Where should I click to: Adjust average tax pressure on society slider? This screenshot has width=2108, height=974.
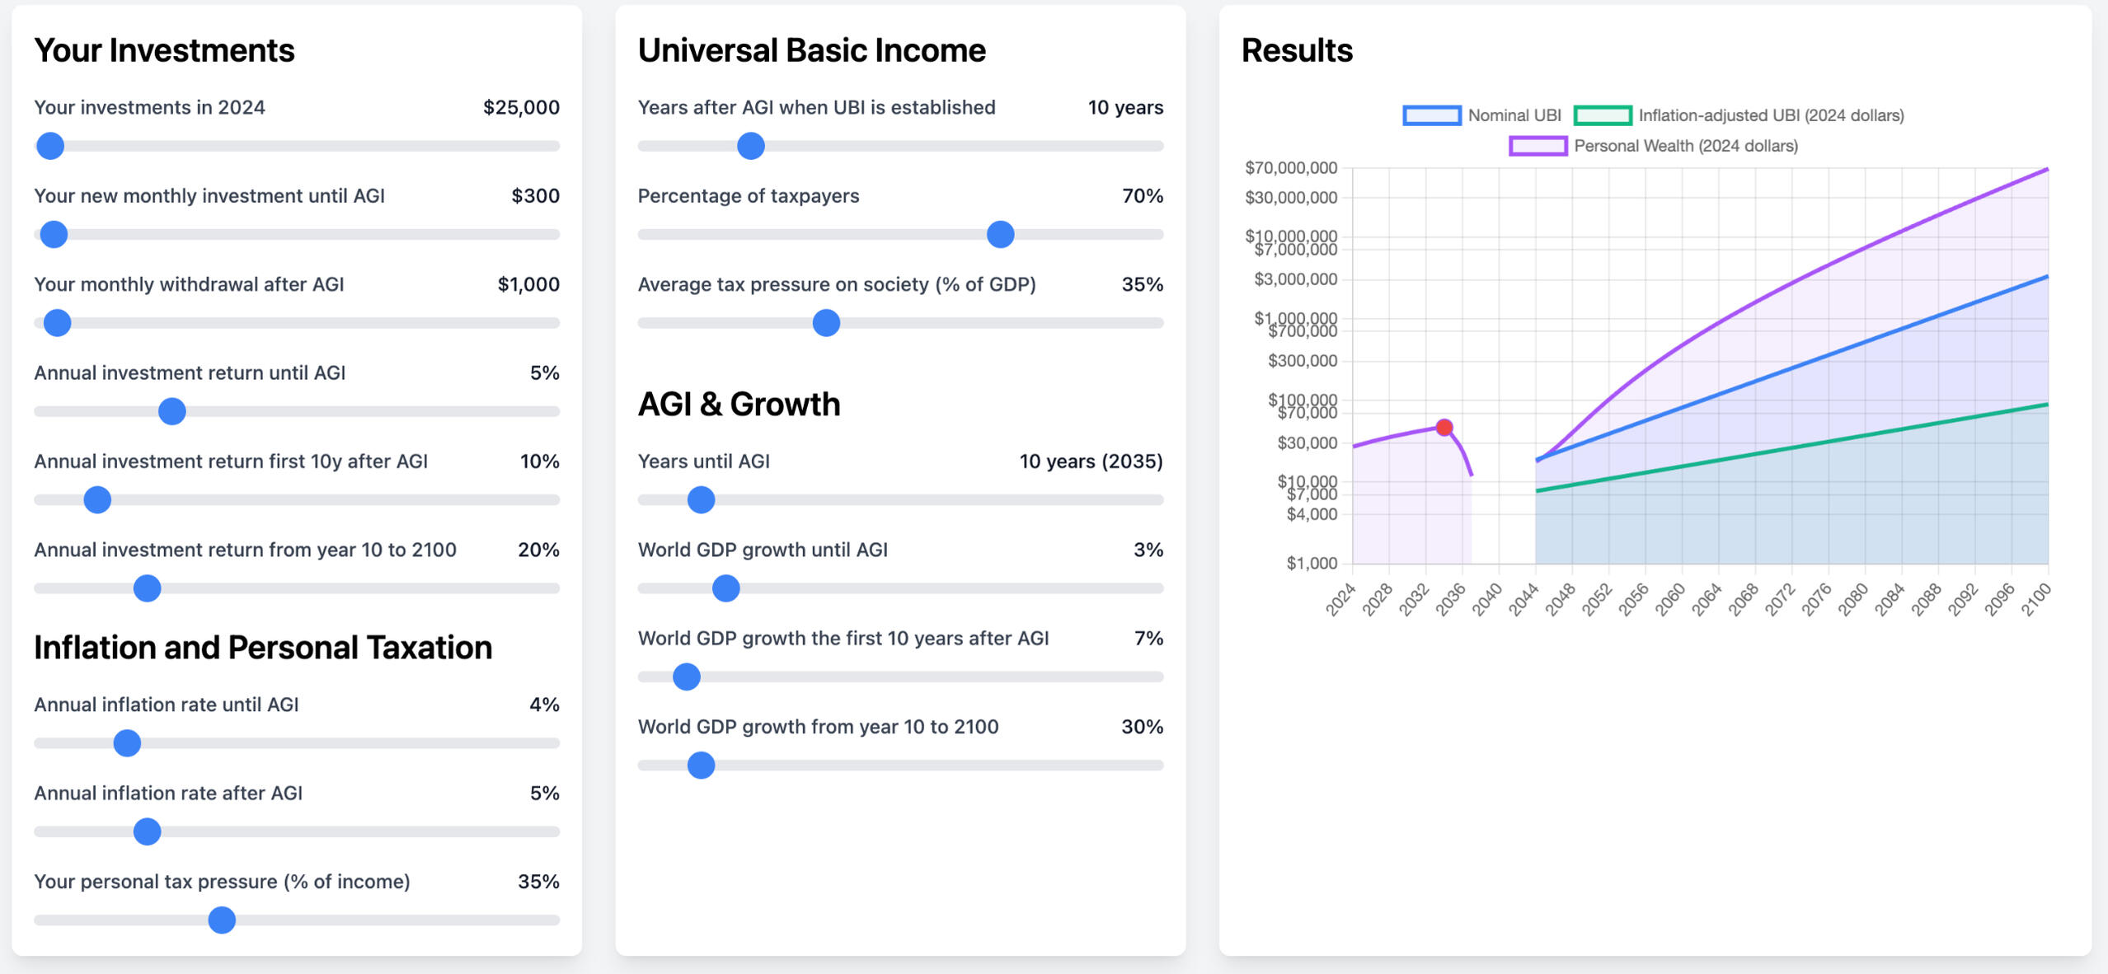(826, 323)
